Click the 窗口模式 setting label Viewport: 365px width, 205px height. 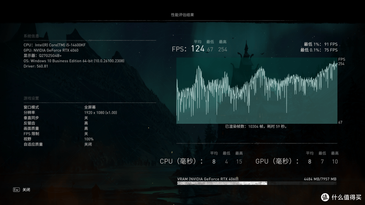point(31,107)
